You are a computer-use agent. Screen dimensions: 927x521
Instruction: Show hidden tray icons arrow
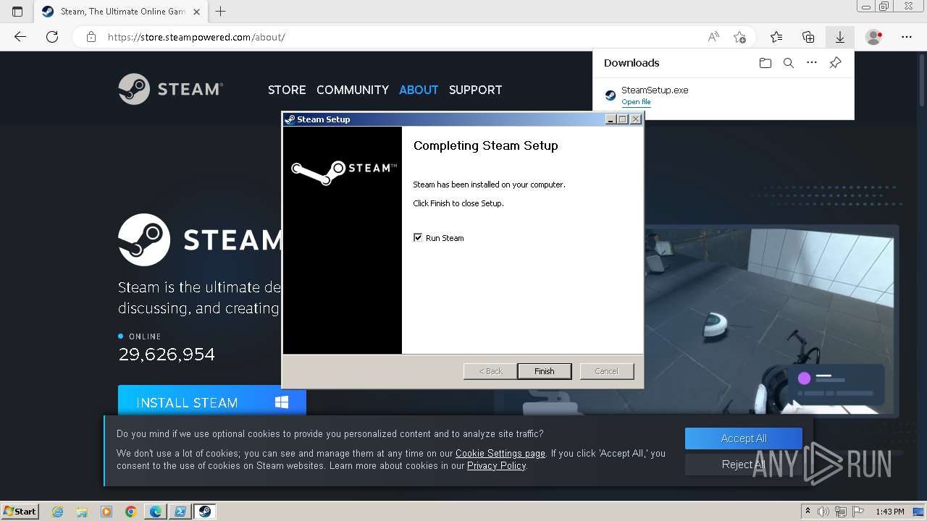click(808, 512)
